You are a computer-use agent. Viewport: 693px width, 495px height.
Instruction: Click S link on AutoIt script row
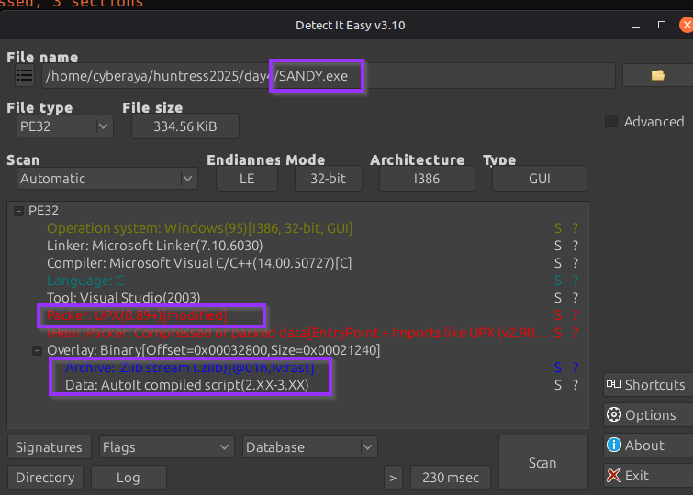click(558, 385)
